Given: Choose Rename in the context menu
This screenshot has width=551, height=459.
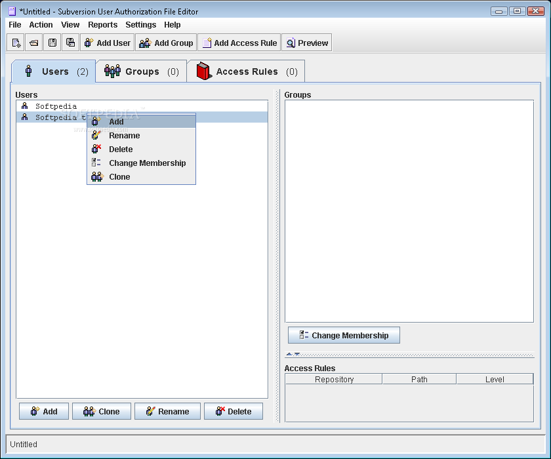Looking at the screenshot, I should coord(141,136).
